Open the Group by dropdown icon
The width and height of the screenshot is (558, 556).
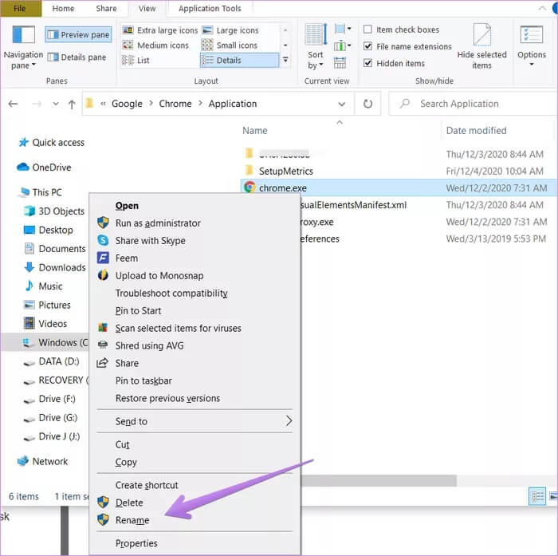(343, 29)
